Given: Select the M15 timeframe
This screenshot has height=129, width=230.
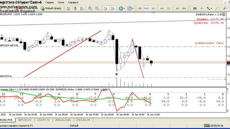Looking at the screenshot, I should coord(147,9).
